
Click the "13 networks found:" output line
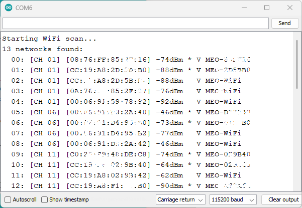42,49
